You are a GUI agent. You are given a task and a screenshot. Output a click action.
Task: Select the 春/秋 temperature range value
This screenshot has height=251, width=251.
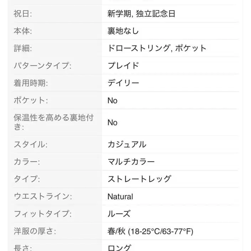tap(150, 231)
